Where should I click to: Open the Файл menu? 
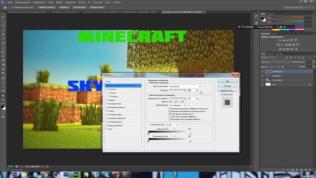click(10, 2)
